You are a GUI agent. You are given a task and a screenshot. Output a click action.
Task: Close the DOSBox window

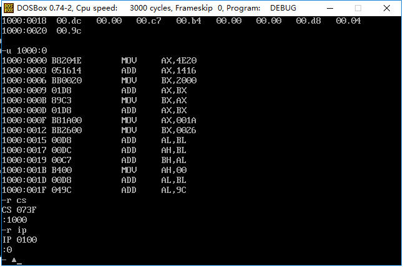tap(387, 8)
